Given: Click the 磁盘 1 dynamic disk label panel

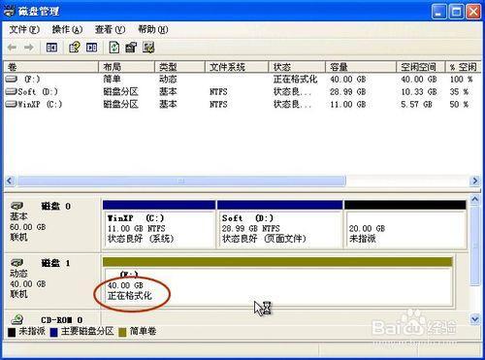Looking at the screenshot, I should [51, 280].
